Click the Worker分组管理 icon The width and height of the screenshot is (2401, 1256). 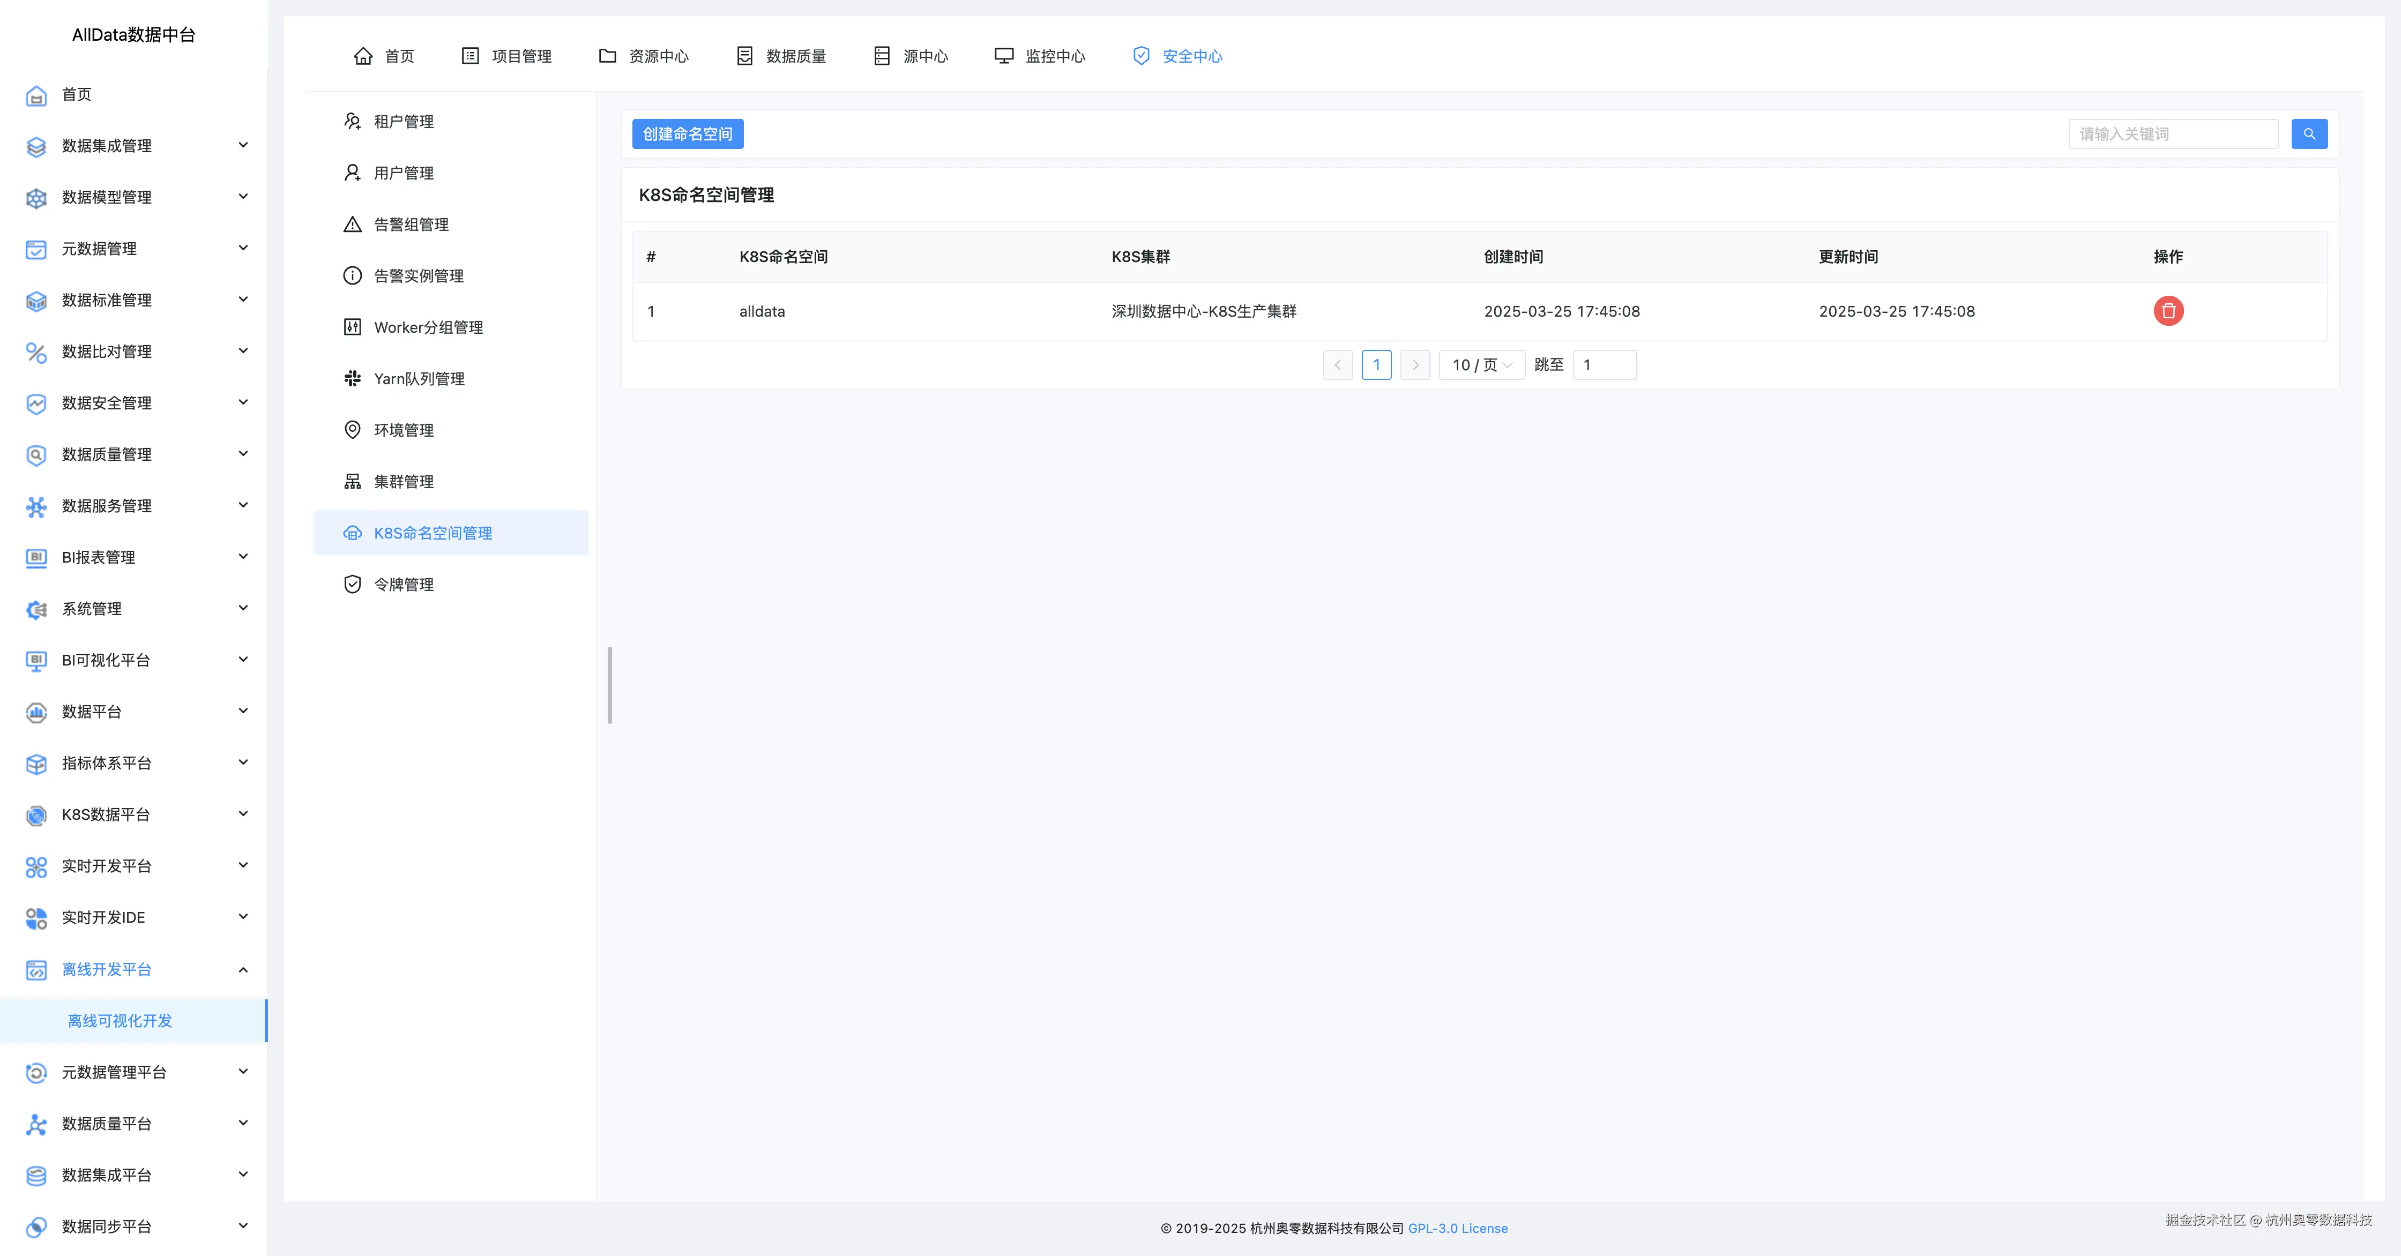(x=352, y=327)
